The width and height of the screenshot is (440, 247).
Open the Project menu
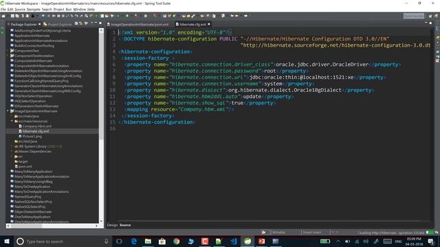click(59, 9)
